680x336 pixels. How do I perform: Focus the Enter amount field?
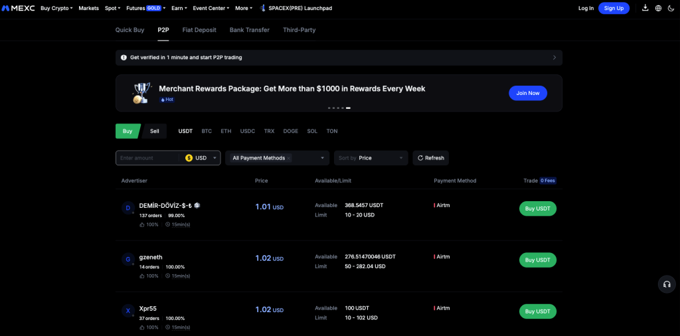[147, 158]
